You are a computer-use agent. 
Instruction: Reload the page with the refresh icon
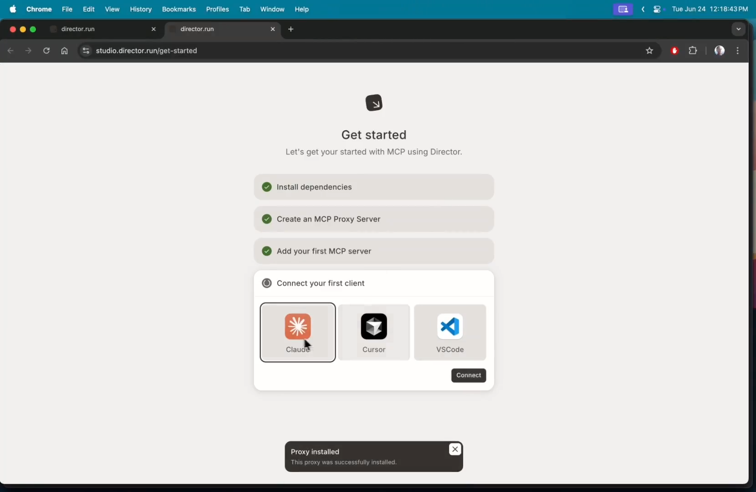(x=46, y=51)
